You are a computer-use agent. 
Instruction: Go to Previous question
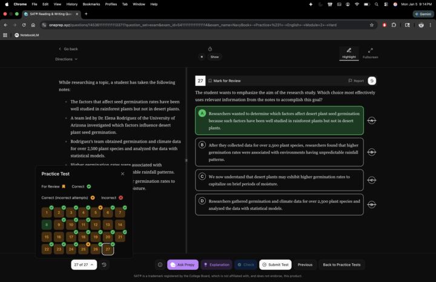(305, 265)
